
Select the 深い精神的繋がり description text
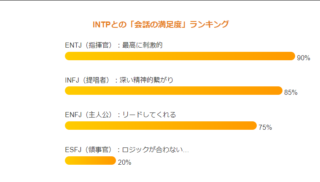tap(146, 80)
